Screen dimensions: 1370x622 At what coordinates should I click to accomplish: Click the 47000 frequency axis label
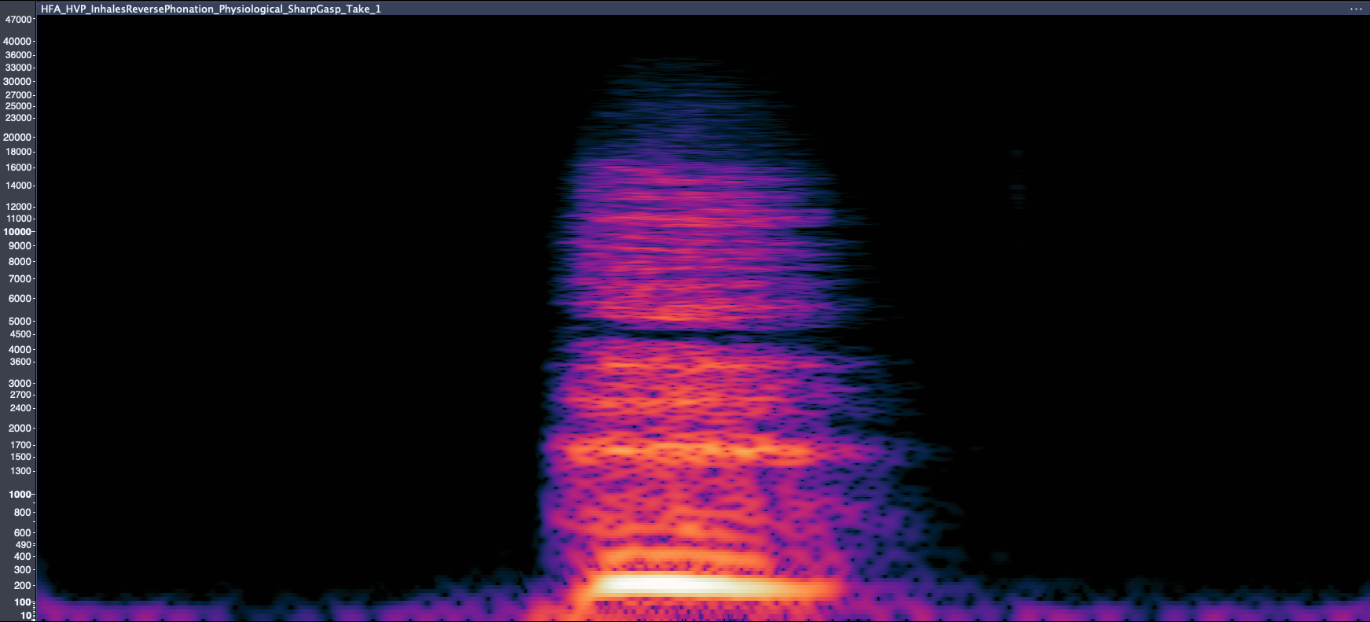point(18,20)
